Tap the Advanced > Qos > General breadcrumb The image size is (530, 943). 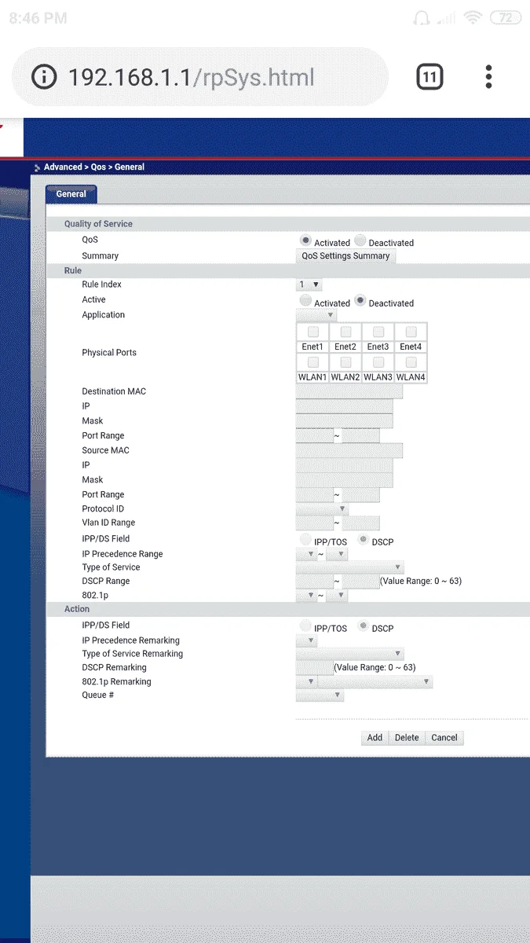[94, 167]
